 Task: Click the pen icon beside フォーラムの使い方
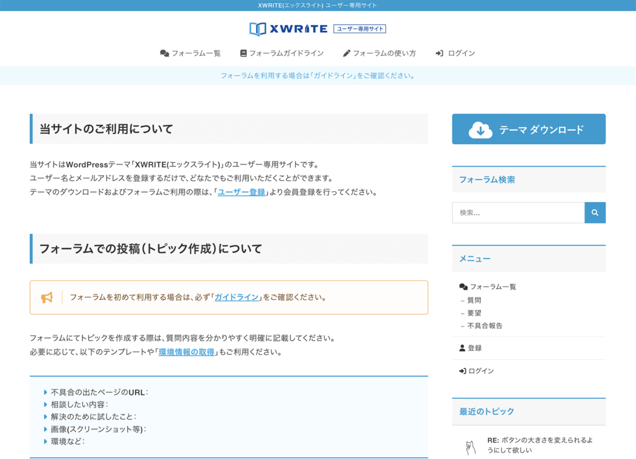pos(346,53)
